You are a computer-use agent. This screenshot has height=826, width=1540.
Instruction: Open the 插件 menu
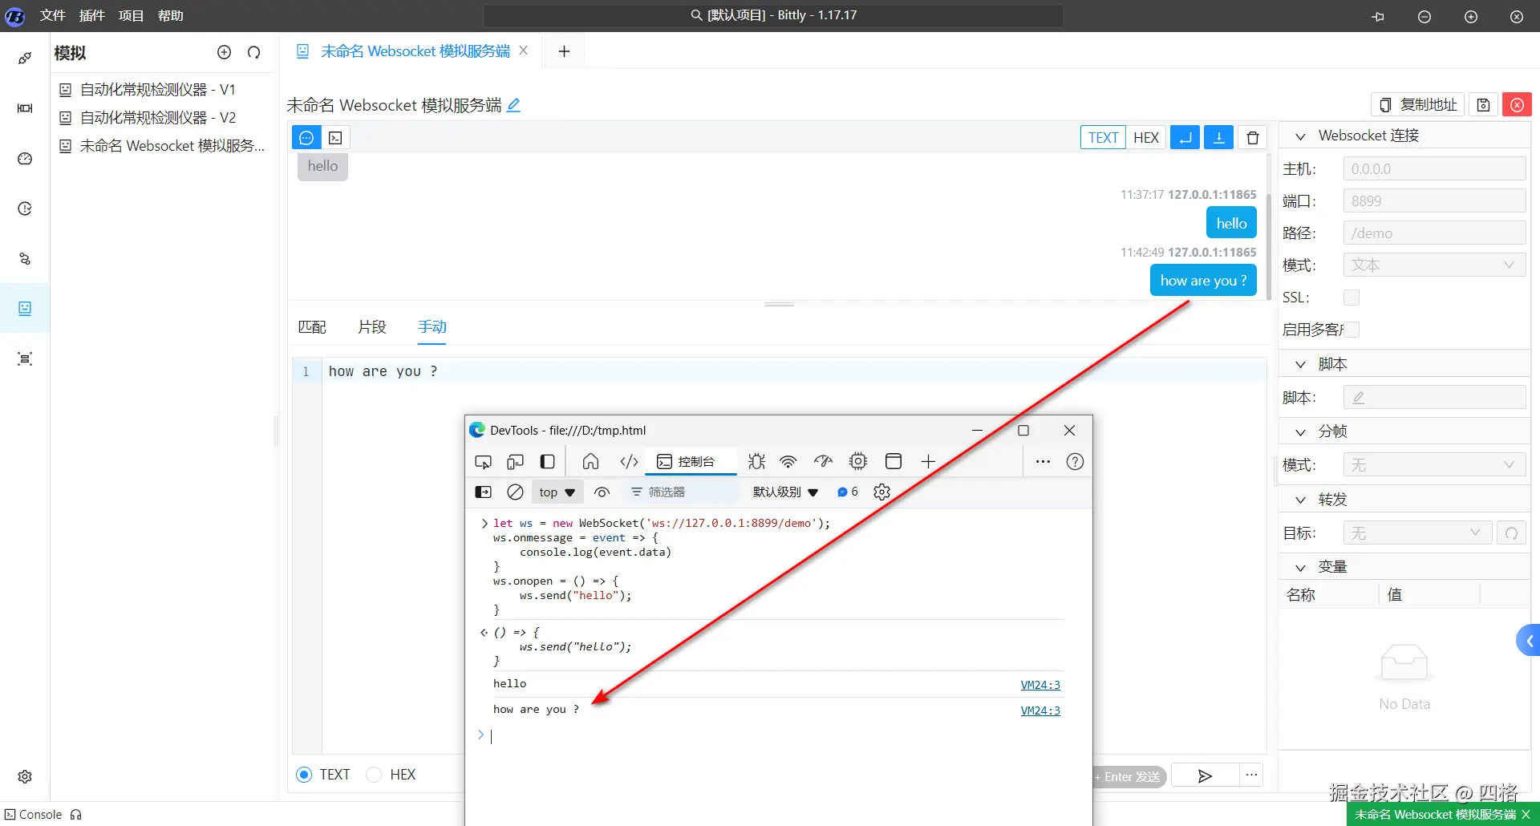[x=92, y=16]
